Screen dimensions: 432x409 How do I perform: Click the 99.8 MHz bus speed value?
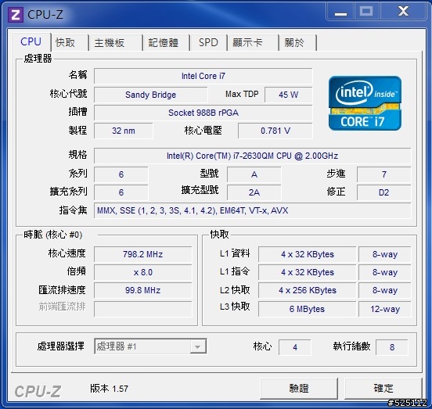click(x=142, y=290)
